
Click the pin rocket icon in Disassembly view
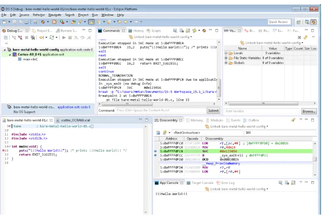pyautogui.click(x=293, y=120)
